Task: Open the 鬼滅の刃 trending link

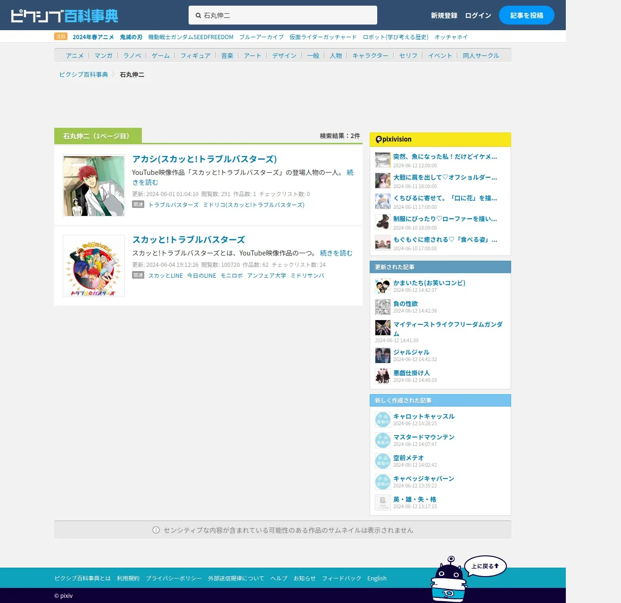Action: coord(131,37)
